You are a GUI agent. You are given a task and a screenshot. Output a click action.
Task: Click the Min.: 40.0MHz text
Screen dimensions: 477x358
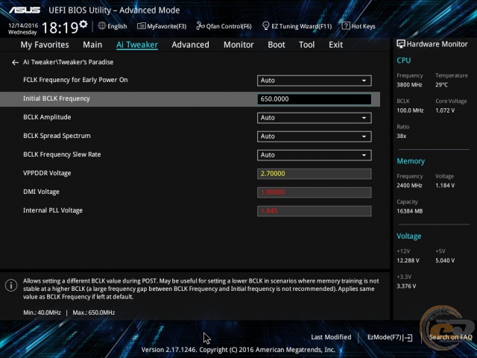click(42, 313)
